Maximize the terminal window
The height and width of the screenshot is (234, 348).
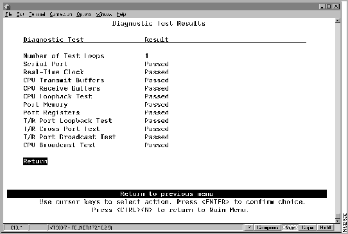click(329, 6)
